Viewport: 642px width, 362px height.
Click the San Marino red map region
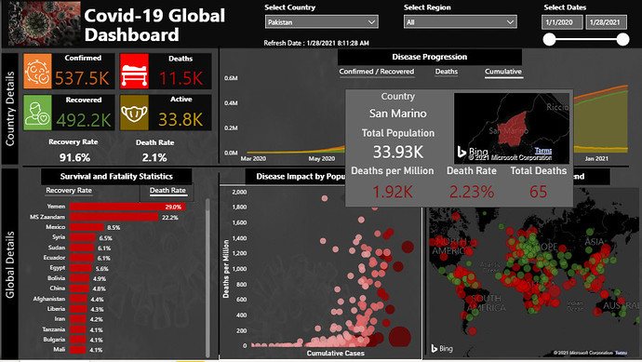[x=512, y=128]
